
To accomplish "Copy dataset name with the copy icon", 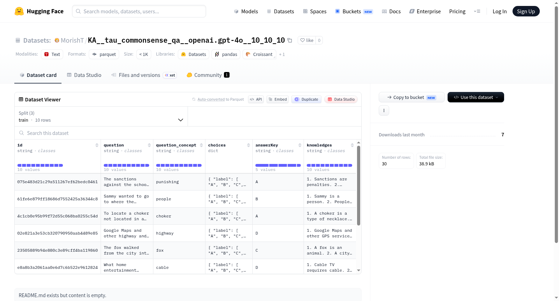I will (x=290, y=40).
